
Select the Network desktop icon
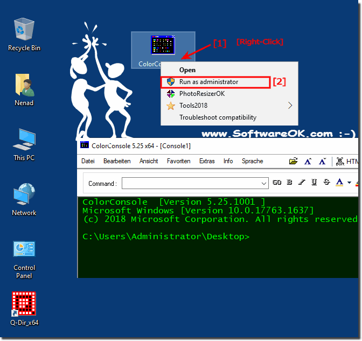24,199
